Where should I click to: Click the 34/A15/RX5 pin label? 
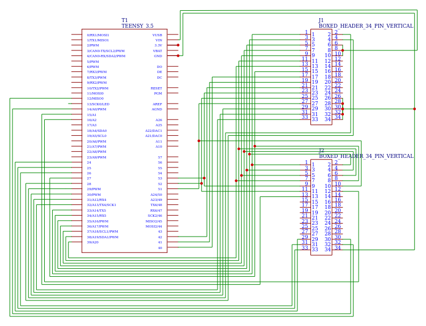click(96, 216)
